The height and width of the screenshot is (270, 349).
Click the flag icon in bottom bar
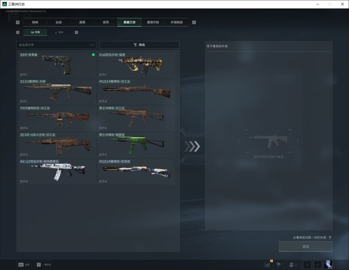[x=278, y=265]
